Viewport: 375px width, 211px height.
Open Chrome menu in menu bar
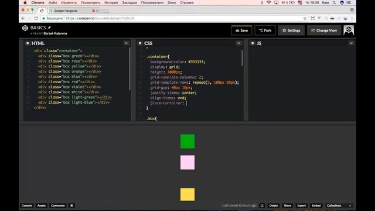(37, 2)
